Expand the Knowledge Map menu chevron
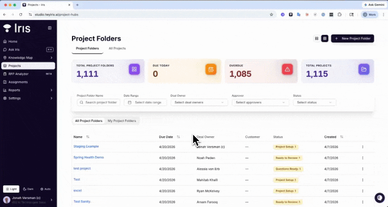The height and width of the screenshot is (207, 388). [x=51, y=58]
